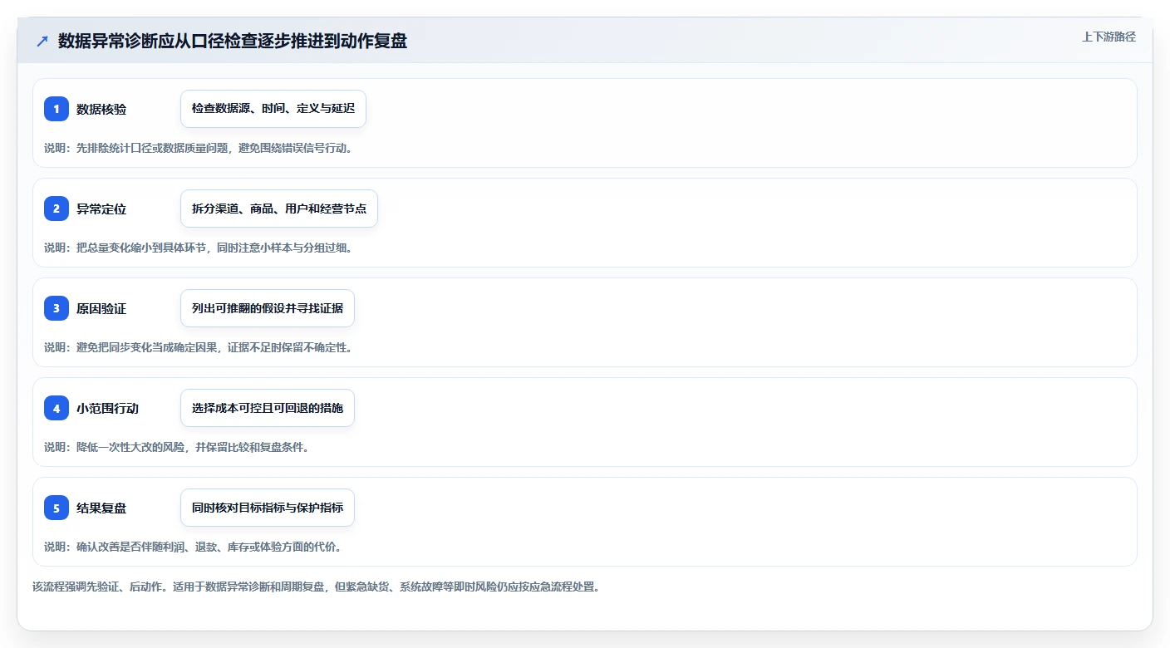Screen dimensions: 1170x648
Task: Click the step 5 number badge
Action: [57, 508]
